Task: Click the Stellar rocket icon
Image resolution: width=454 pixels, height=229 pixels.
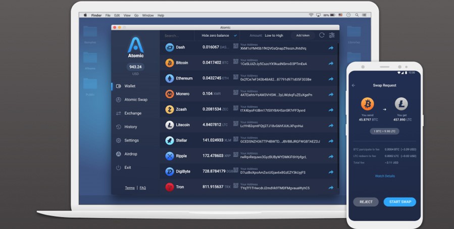Action: 169,141
